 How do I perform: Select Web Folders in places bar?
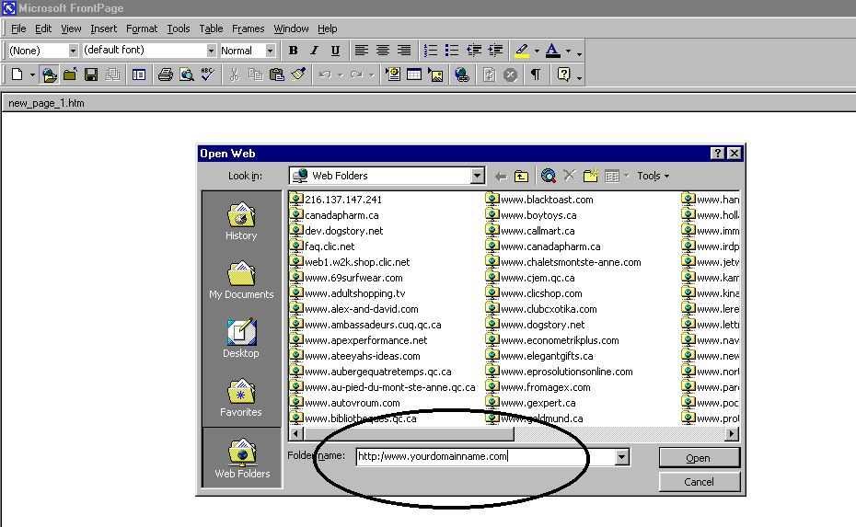[x=242, y=458]
